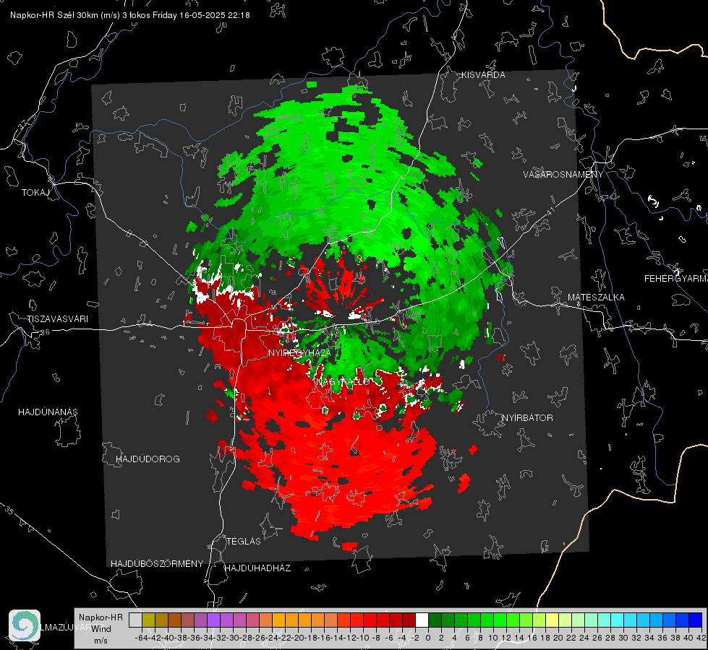Select the VÁSÁROSNAMÉNY city label
708x650 pixels.
pos(563,174)
